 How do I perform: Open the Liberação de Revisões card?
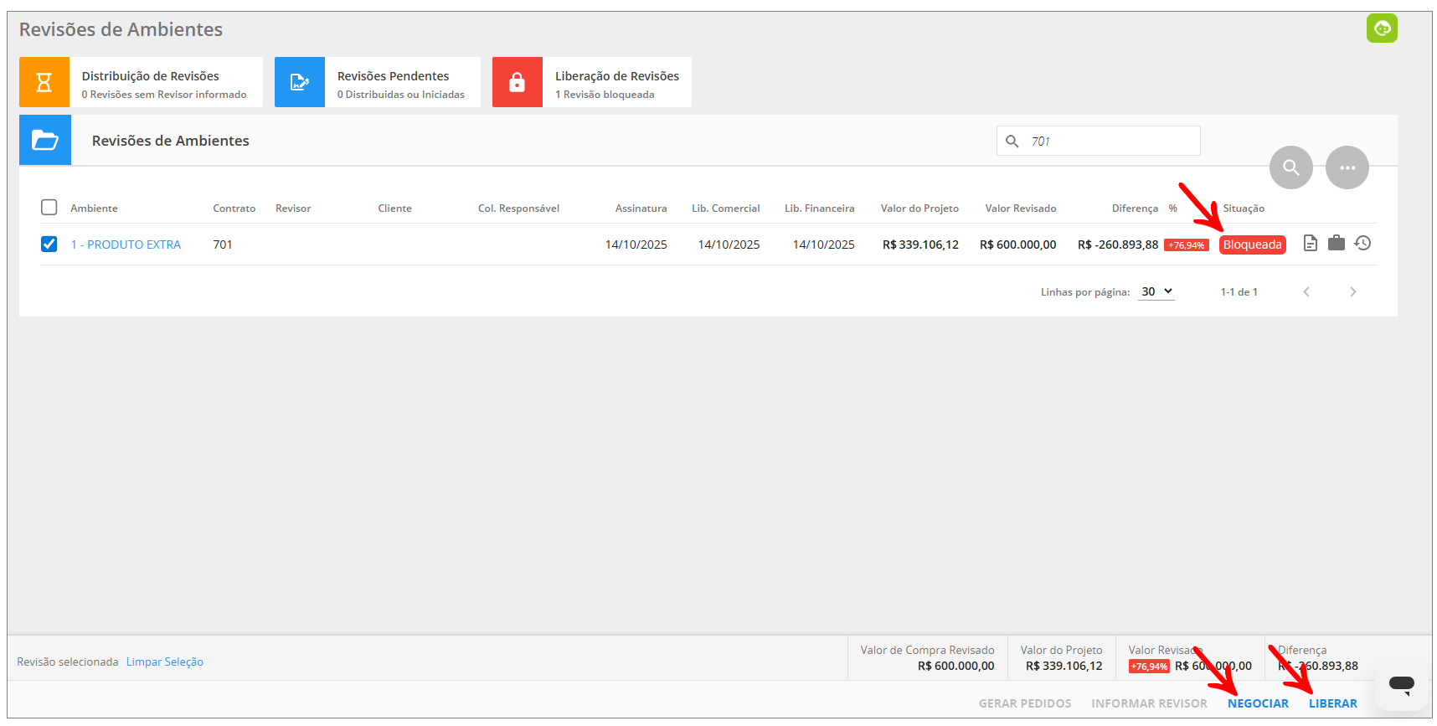coord(616,83)
